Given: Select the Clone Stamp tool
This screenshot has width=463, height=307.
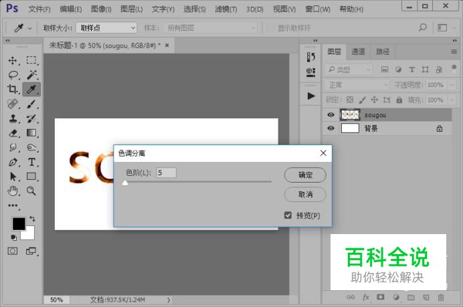Looking at the screenshot, I should (x=13, y=118).
